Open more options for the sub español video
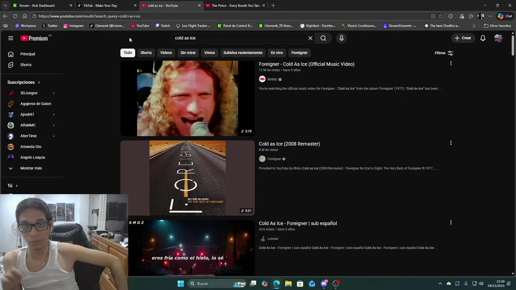516x290 pixels. 451,222
